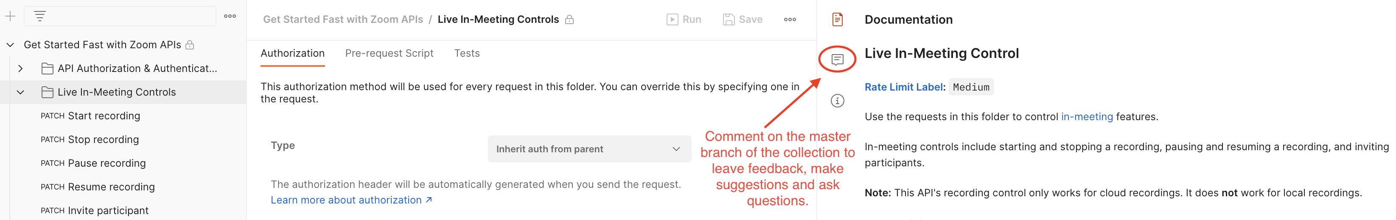Click the Rate Limit Label link
This screenshot has width=1396, height=220.
pyautogui.click(x=903, y=87)
